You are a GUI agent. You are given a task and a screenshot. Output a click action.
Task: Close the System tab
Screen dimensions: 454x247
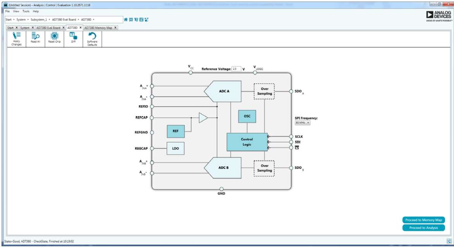(x=33, y=28)
